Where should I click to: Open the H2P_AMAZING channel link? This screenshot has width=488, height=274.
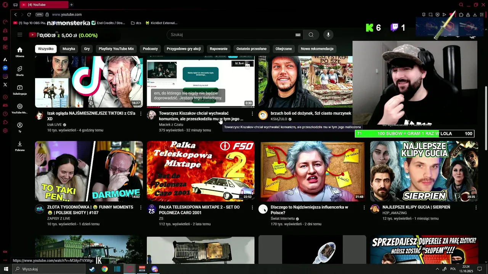pyautogui.click(x=395, y=213)
